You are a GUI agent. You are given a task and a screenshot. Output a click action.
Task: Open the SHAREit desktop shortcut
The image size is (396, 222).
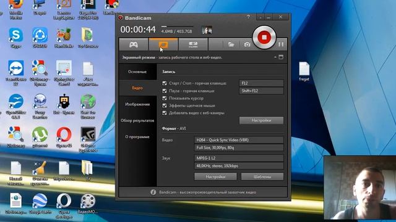point(40,38)
